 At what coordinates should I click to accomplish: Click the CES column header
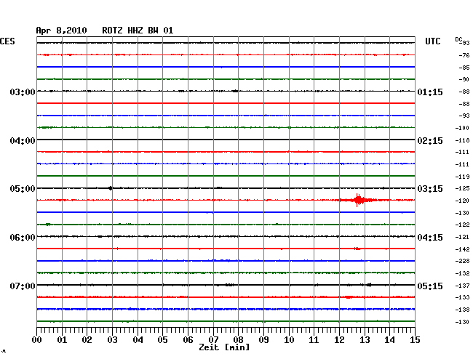pos(7,41)
